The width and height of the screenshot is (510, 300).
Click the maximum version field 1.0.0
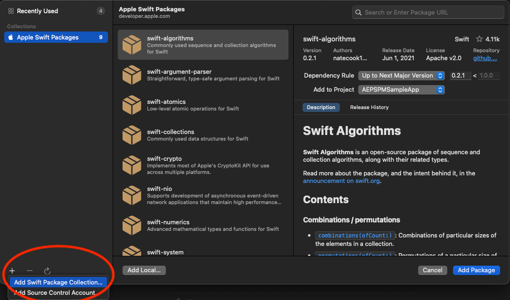click(489, 76)
